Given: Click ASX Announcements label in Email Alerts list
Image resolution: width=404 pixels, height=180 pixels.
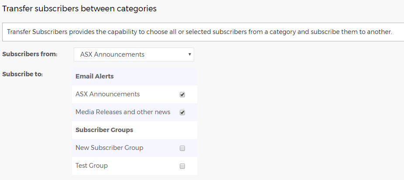Looking at the screenshot, I should (107, 94).
